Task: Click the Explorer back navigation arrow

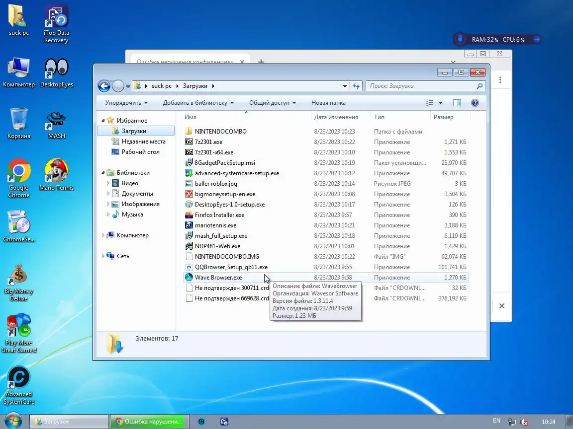Action: (x=104, y=86)
